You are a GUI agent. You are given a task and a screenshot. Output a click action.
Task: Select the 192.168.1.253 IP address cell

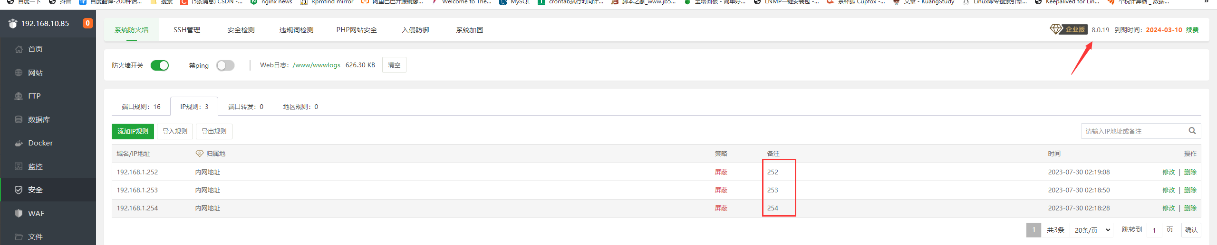(137, 190)
